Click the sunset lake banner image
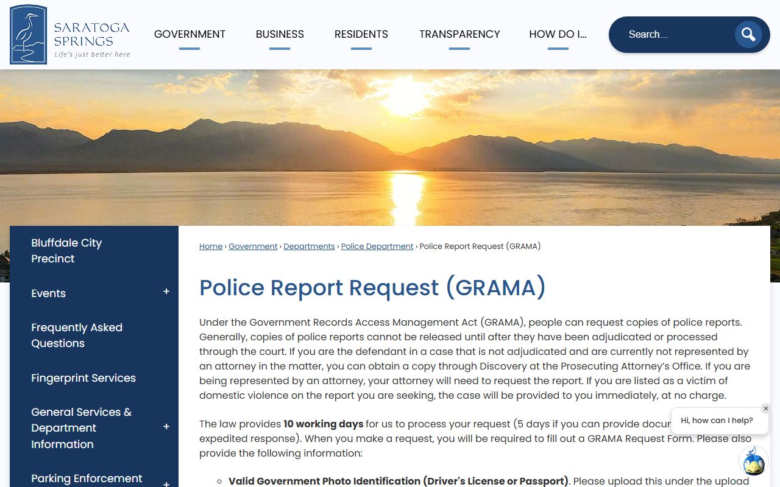The width and height of the screenshot is (780, 487). tap(390, 147)
